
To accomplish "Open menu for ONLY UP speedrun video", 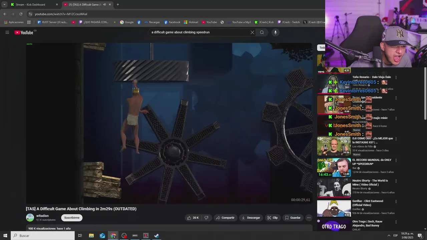I will [x=396, y=160].
